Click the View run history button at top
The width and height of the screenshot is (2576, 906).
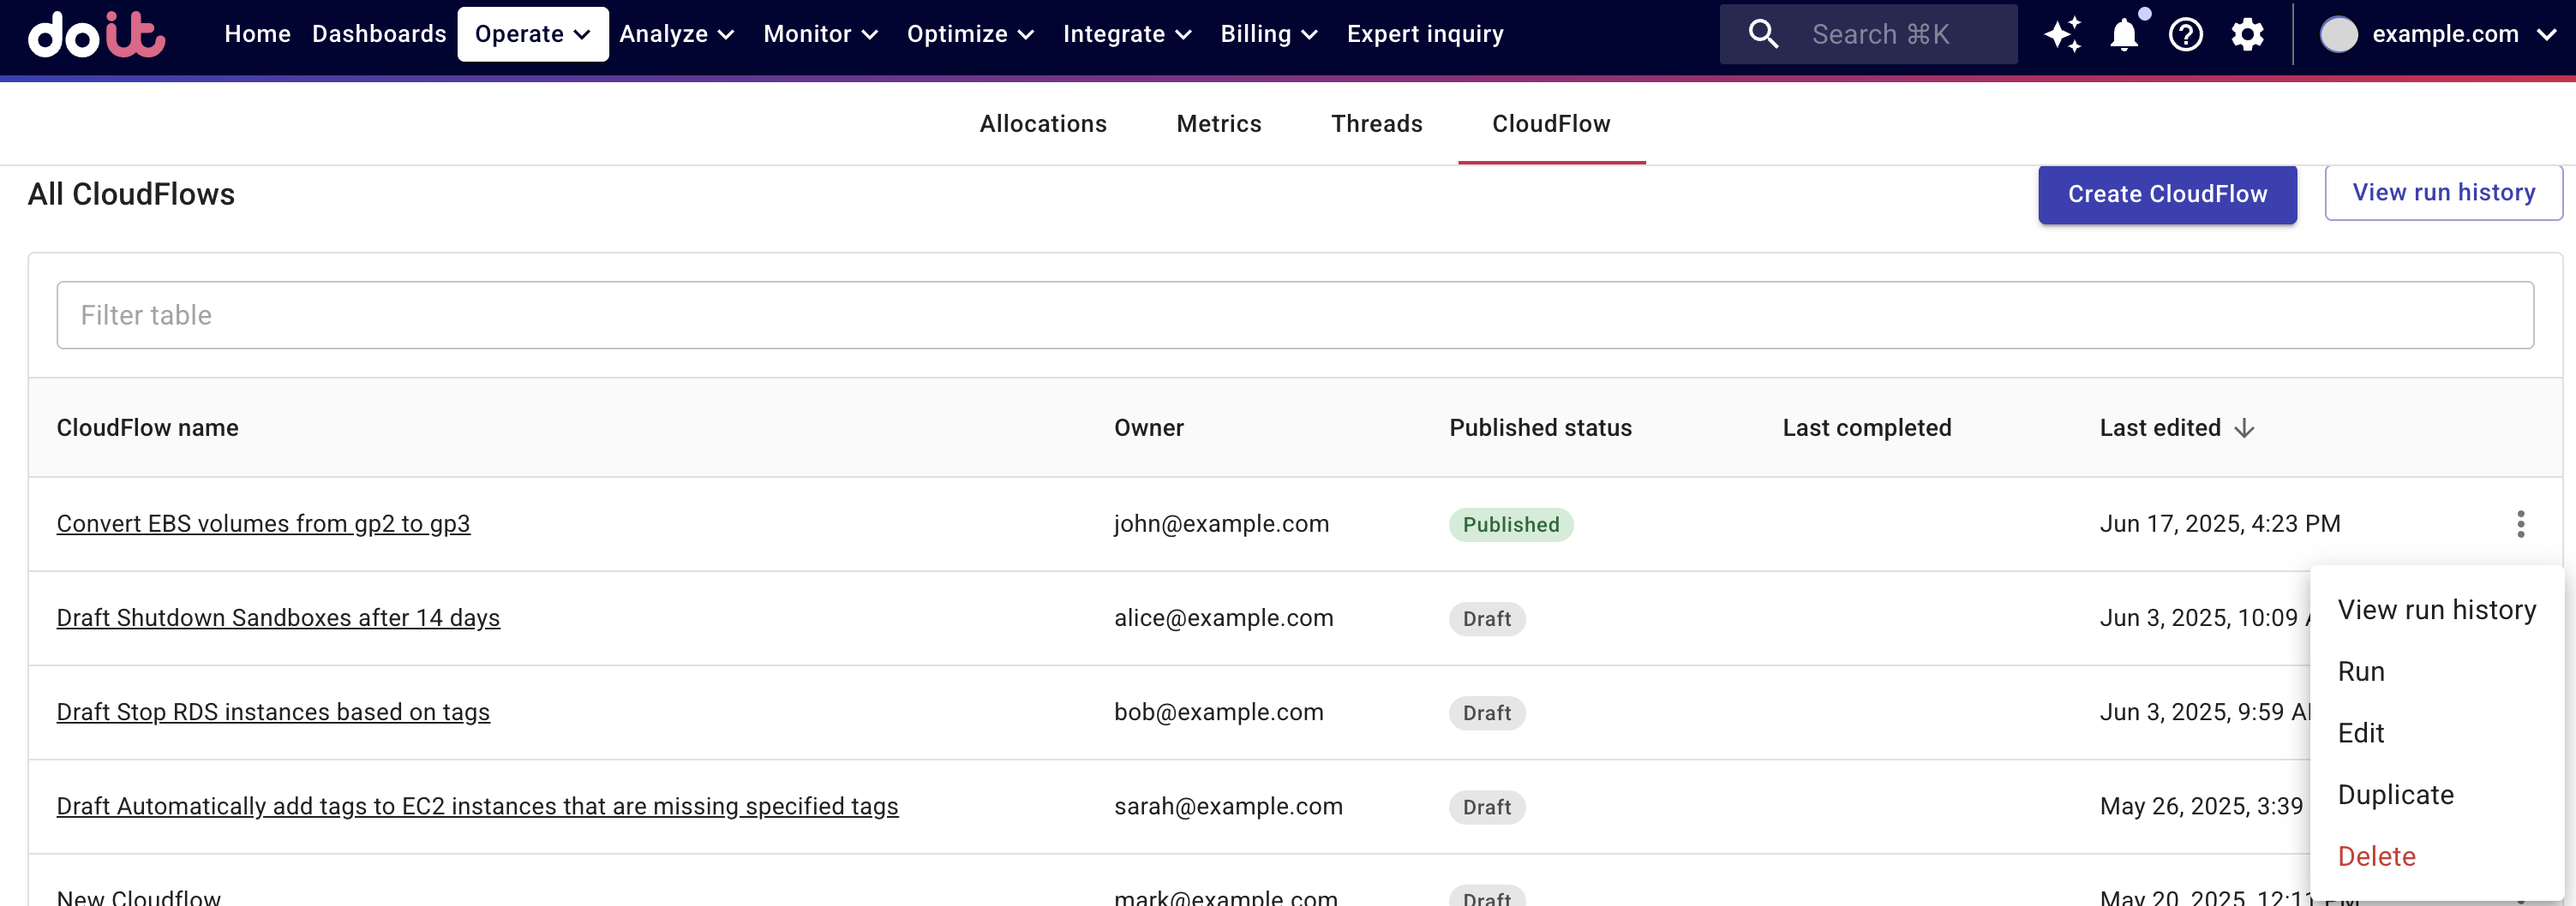tap(2443, 192)
